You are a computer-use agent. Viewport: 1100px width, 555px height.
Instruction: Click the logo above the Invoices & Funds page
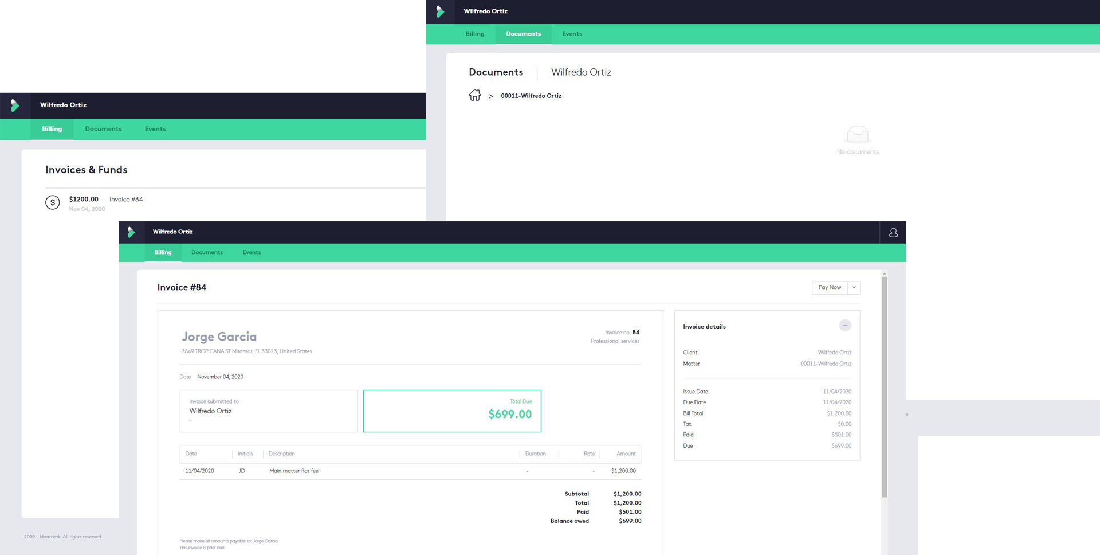point(15,105)
